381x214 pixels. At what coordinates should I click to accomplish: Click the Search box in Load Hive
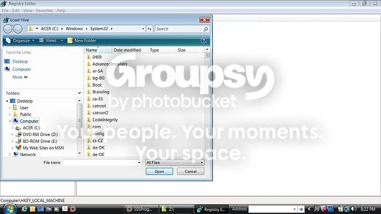tap(179, 29)
